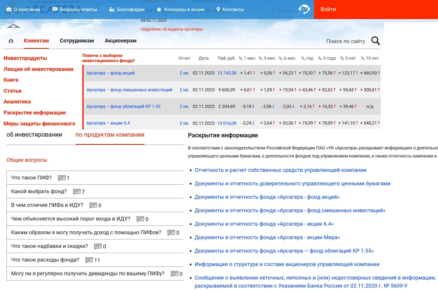Click the chat icon for Вопросы-ответы
This screenshot has width=438, height=292.
tap(55, 9)
